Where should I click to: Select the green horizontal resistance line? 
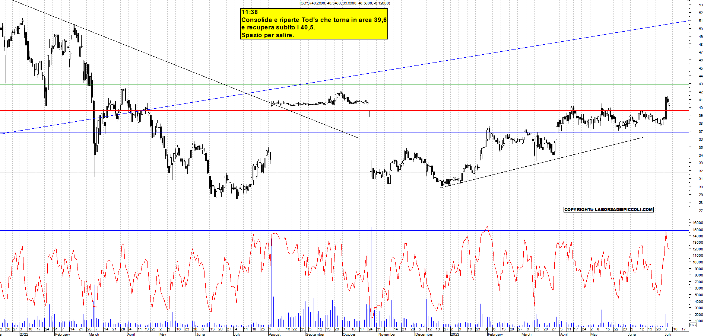(345, 84)
